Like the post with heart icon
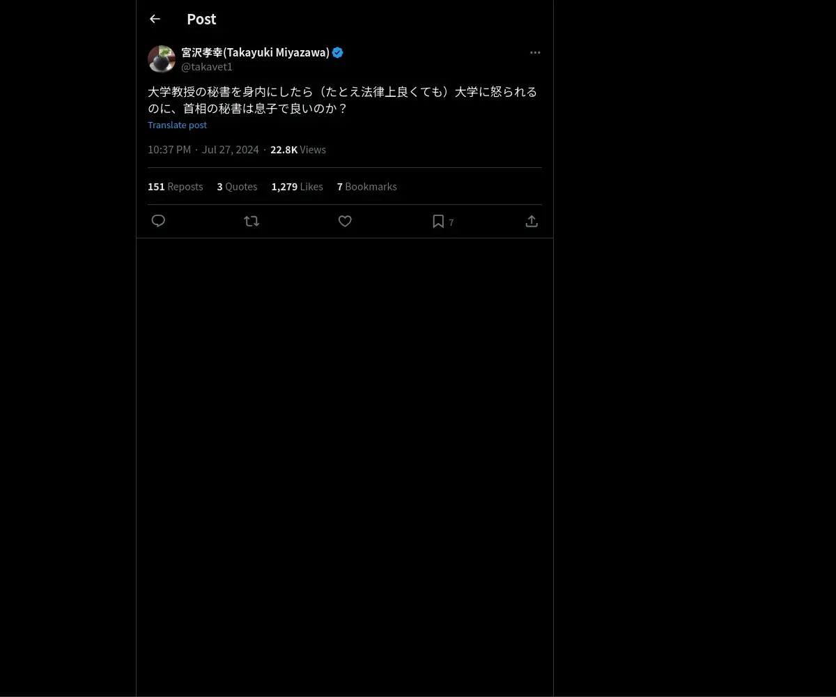 click(345, 221)
